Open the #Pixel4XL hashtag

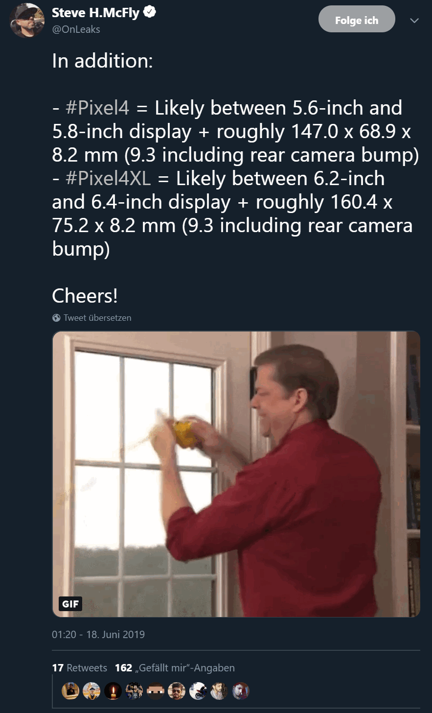click(x=108, y=179)
